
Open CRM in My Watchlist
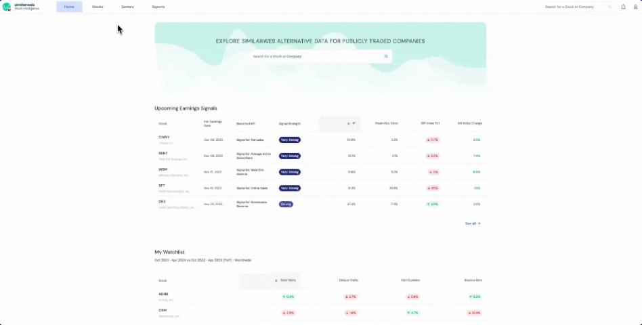click(x=320, y=313)
